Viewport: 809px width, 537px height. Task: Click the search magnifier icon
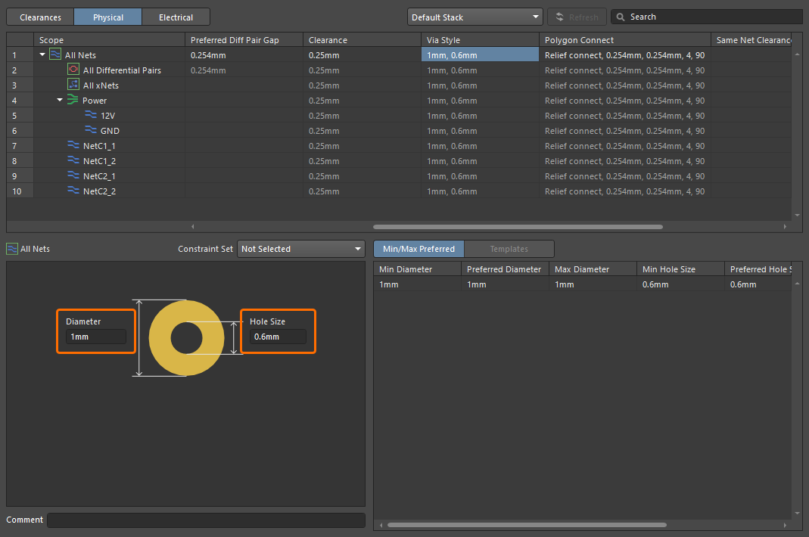[x=621, y=17]
